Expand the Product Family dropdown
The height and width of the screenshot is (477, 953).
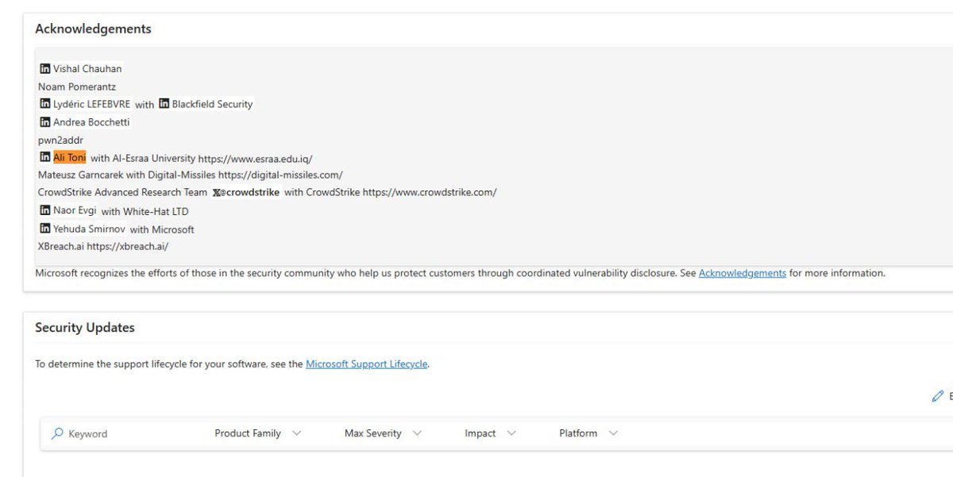tap(258, 433)
